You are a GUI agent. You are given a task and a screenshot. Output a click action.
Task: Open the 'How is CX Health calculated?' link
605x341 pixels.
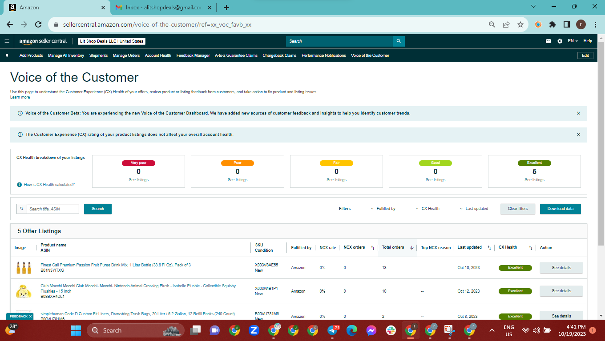(49, 185)
